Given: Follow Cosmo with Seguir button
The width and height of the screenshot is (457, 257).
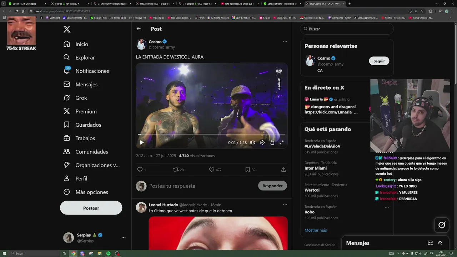Looking at the screenshot, I should (x=379, y=61).
